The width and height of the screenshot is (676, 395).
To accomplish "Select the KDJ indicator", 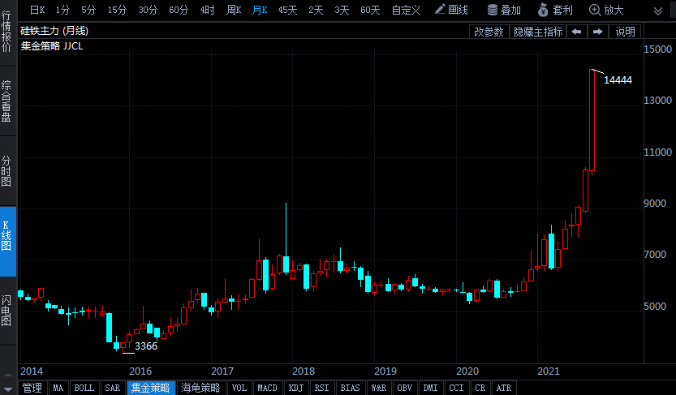I will click(295, 388).
